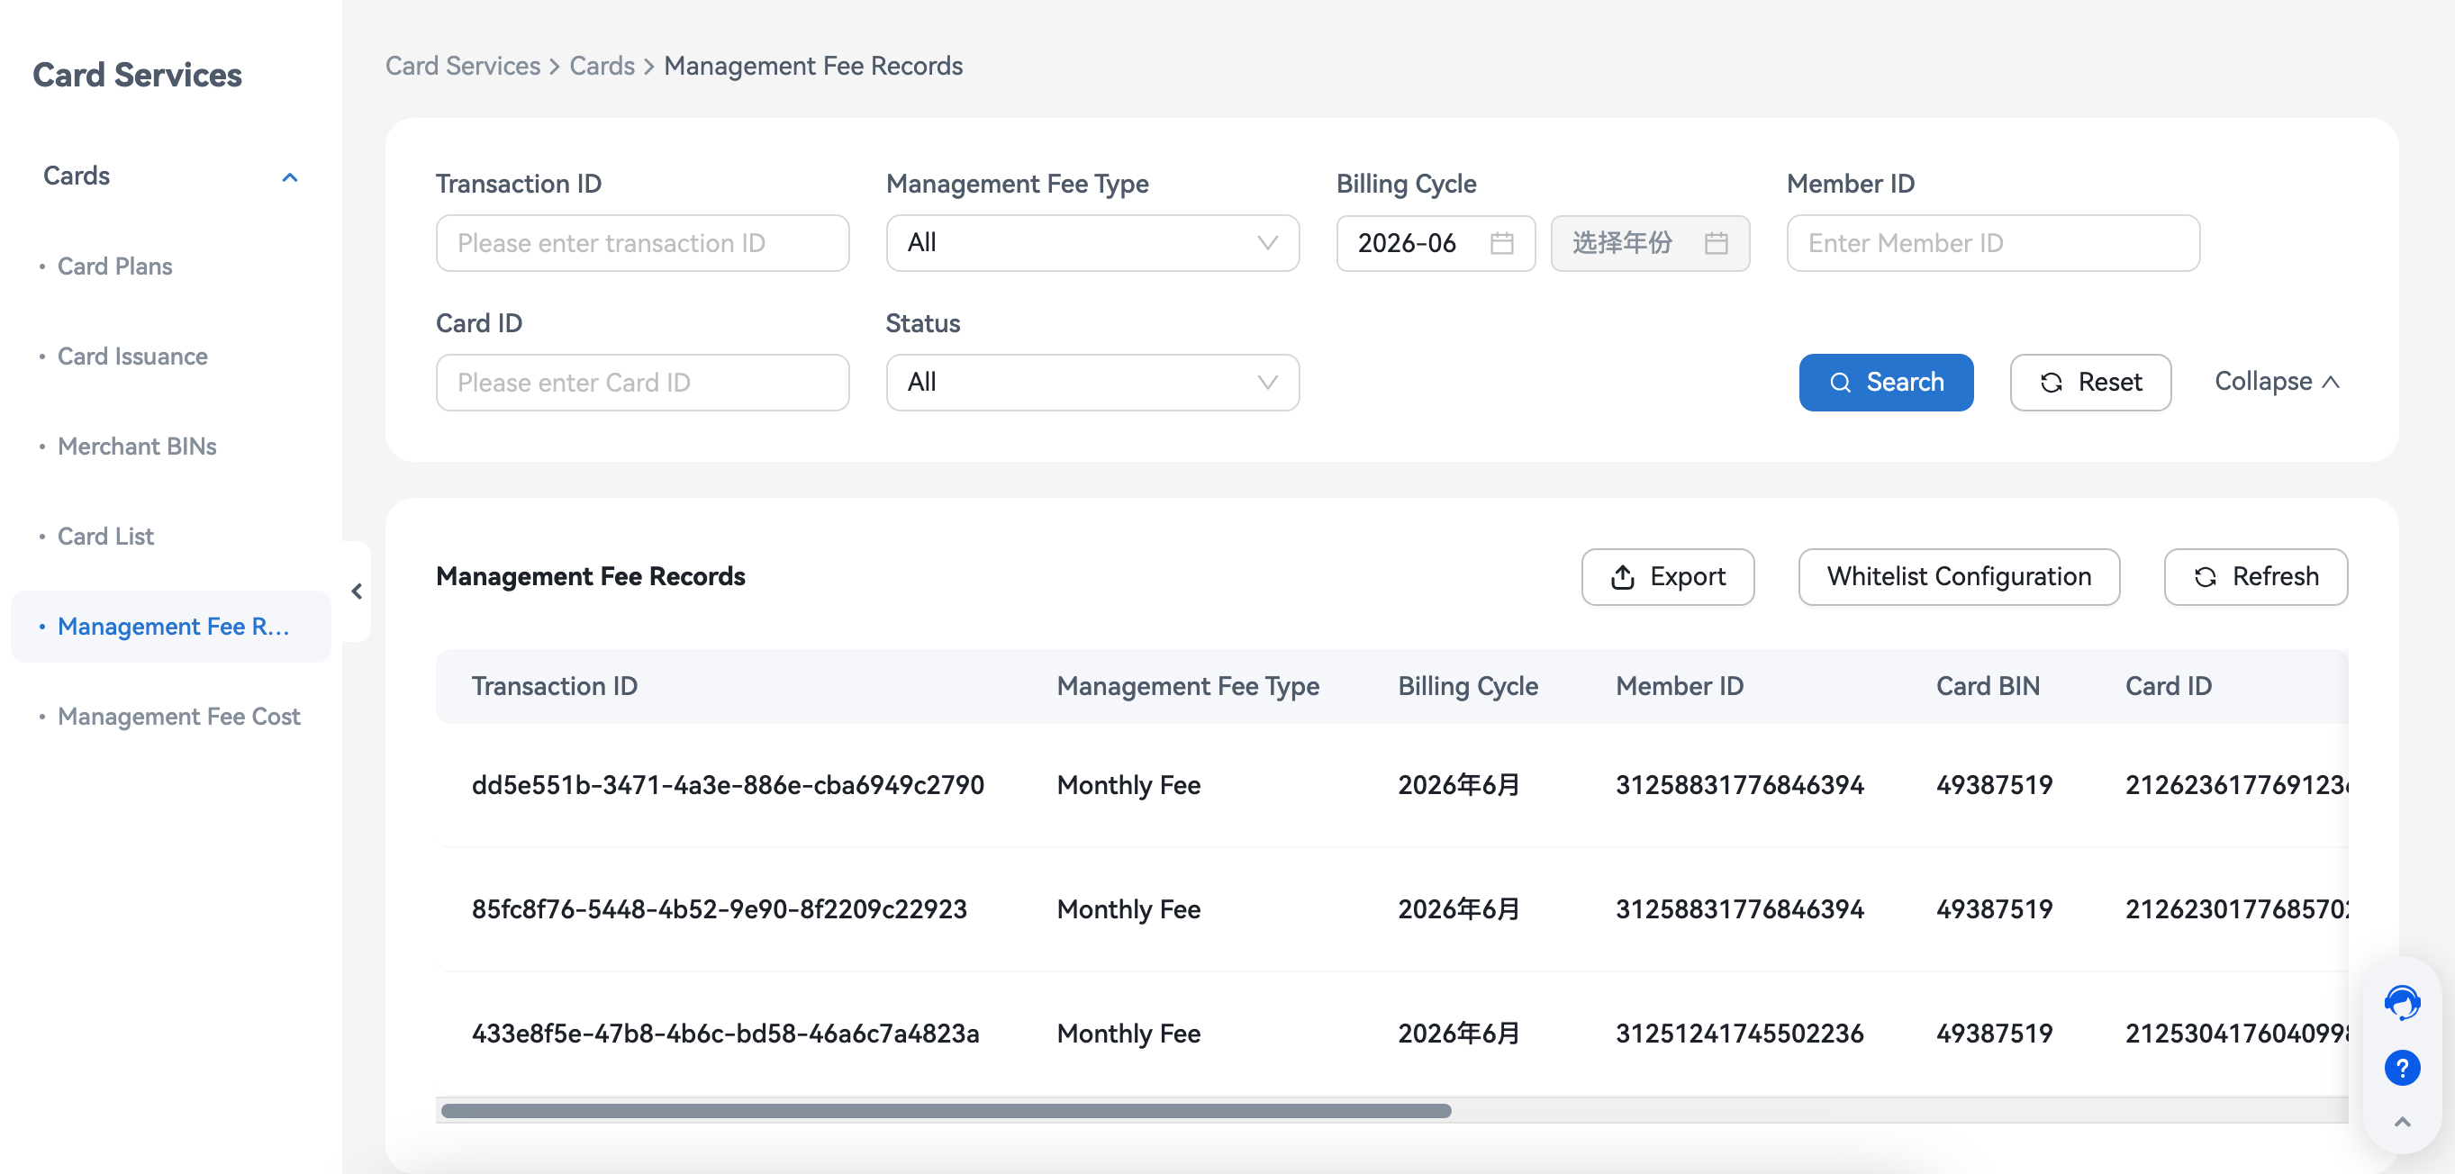Open the Card Issuance menu item
Image resolution: width=2455 pixels, height=1174 pixels.
[x=132, y=357]
